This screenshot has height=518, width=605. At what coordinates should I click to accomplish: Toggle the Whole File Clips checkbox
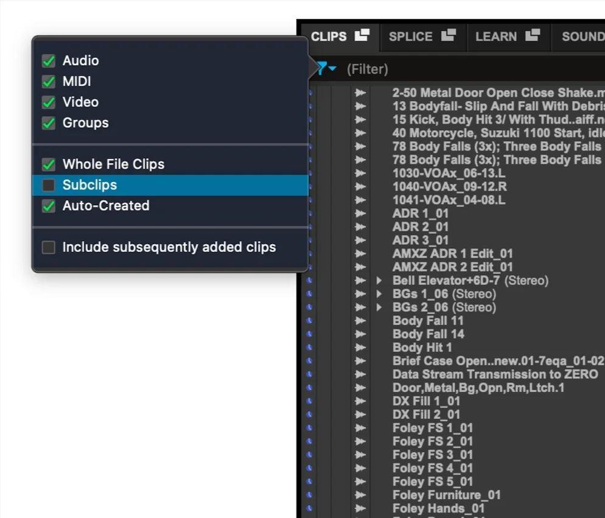(x=49, y=164)
